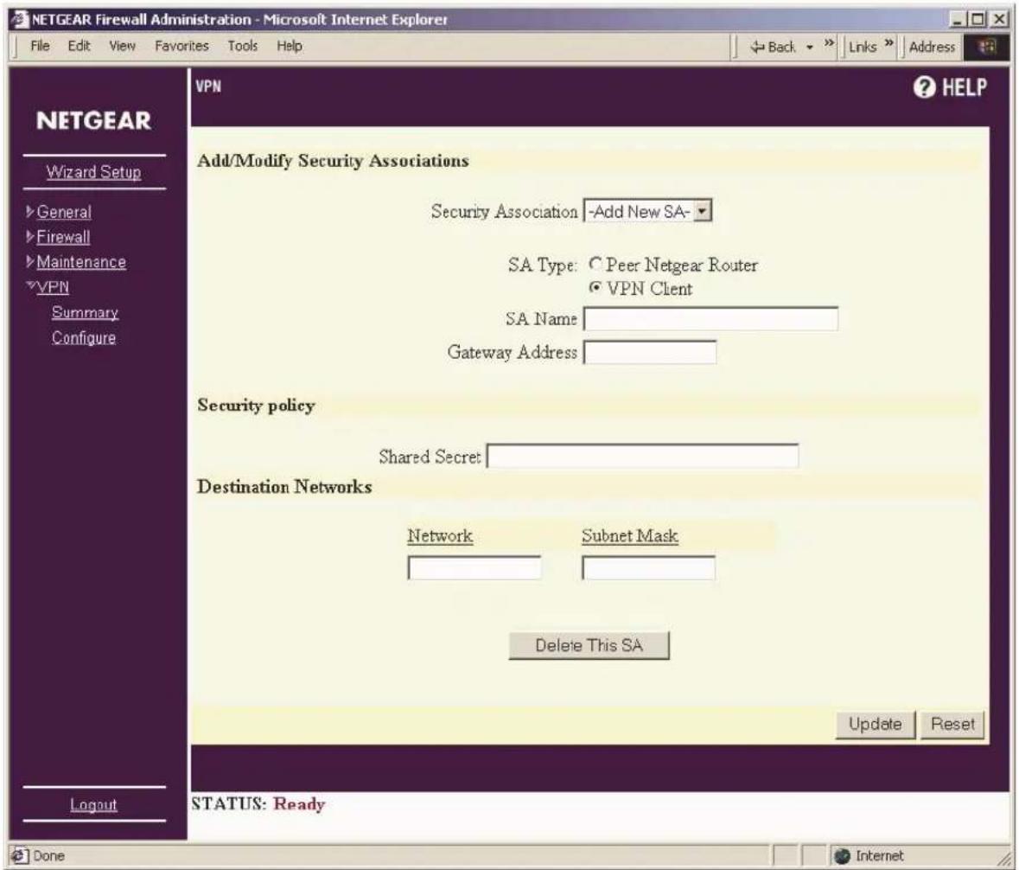
Task: Click the Network column header link
Action: 440,536
